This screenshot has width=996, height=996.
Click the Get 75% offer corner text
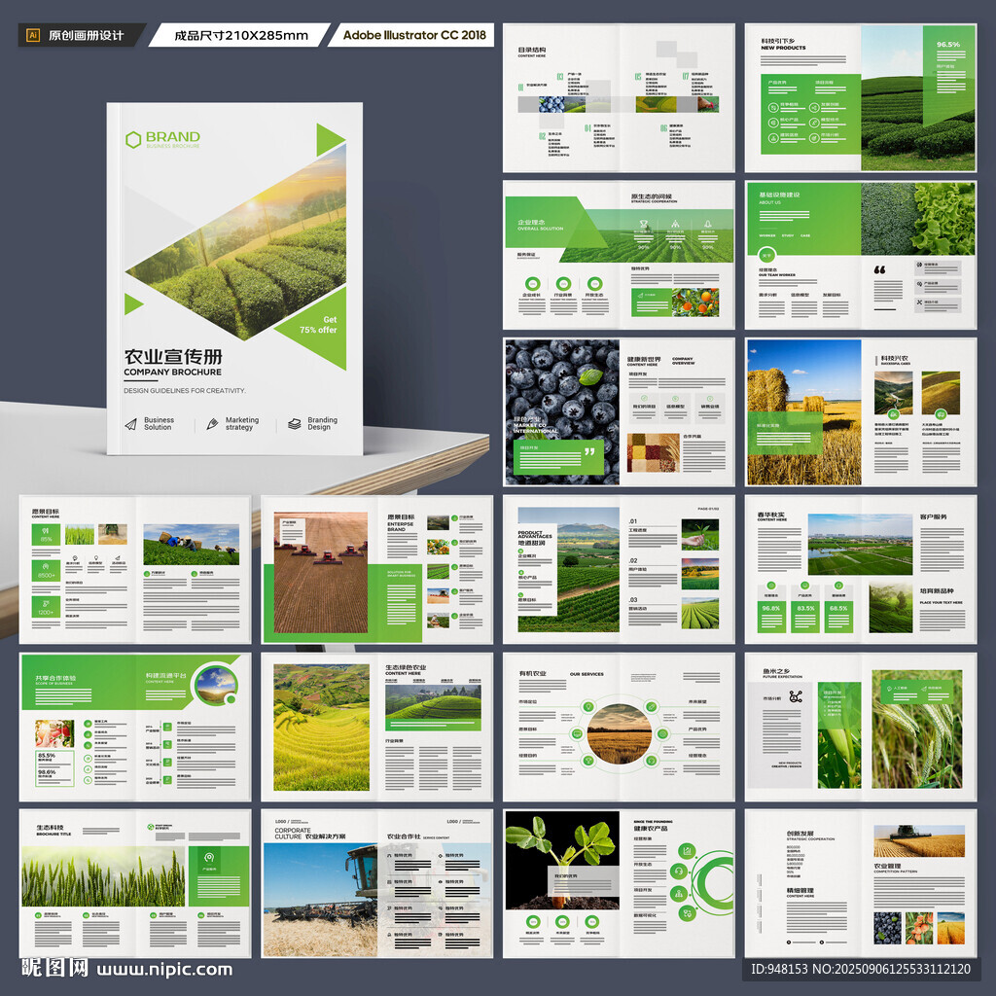(x=319, y=325)
